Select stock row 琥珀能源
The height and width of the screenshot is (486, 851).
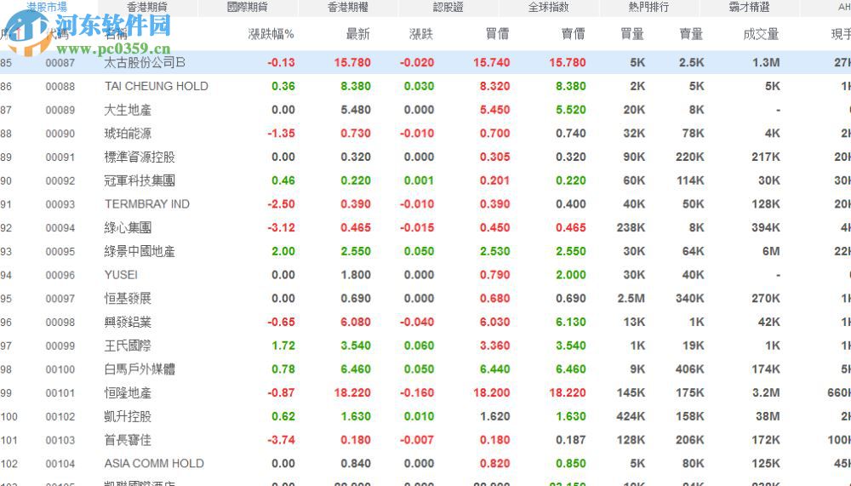425,134
